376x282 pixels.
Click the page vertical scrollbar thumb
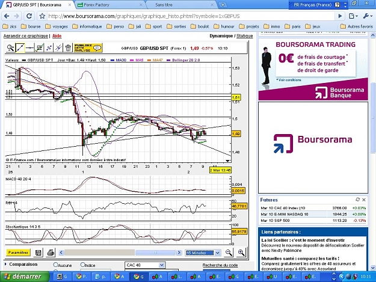pyautogui.click(x=373, y=117)
